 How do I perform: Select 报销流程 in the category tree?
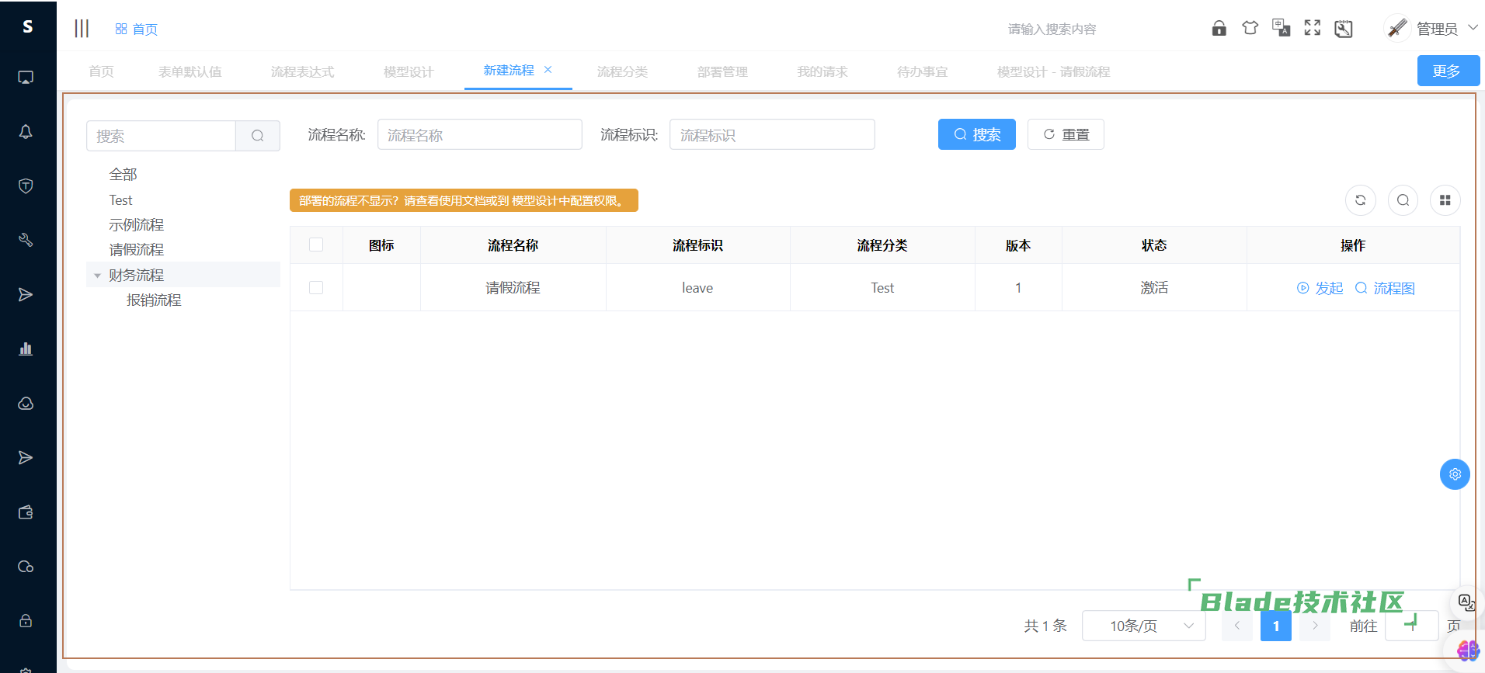tap(154, 300)
